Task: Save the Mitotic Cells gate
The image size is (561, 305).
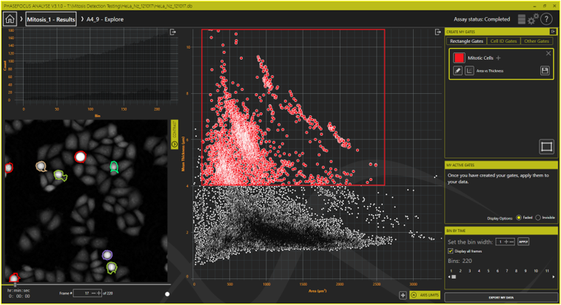Action: 545,70
